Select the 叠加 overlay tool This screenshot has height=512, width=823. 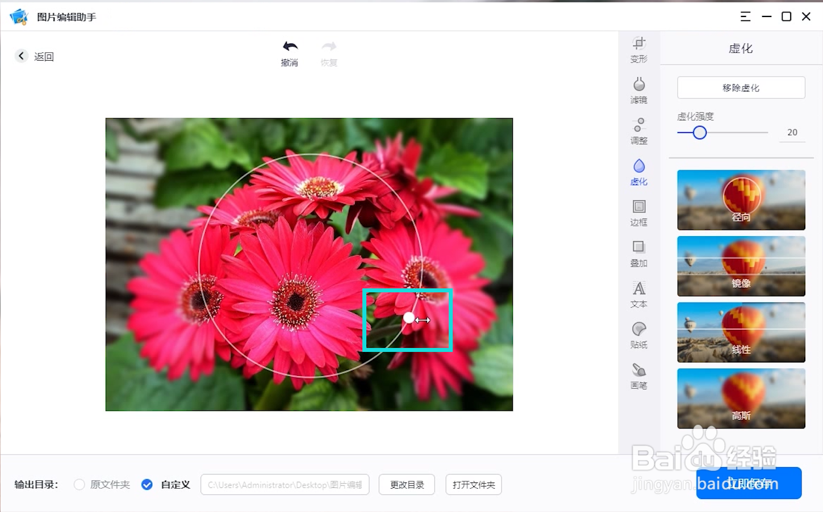tap(638, 253)
